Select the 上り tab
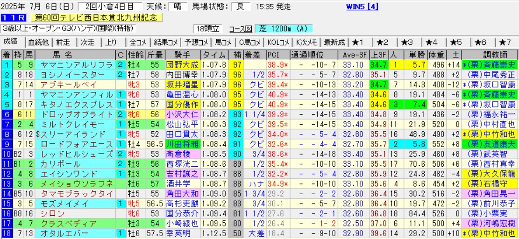Screen dimensions: 519x239 tap(111, 42)
